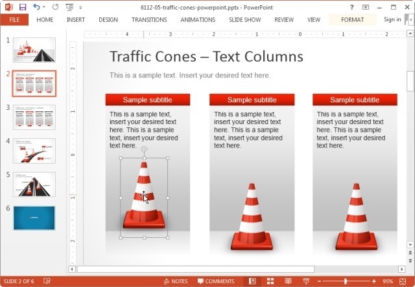415x287 pixels.
Task: Open the Help question mark icon
Action: pyautogui.click(x=351, y=7)
